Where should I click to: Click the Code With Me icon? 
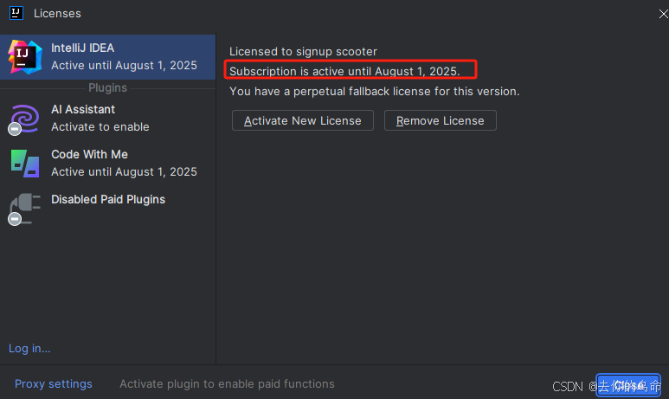(x=24, y=163)
